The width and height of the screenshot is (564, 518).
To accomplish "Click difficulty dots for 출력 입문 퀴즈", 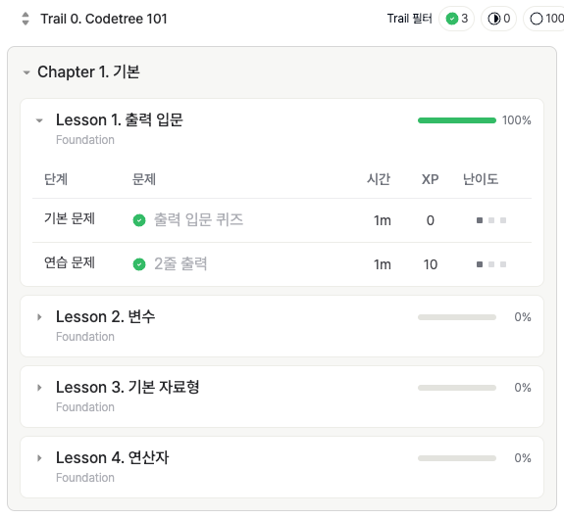I will point(491,220).
